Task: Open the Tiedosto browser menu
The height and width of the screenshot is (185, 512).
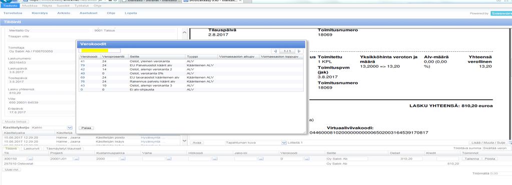Action: coord(11,5)
